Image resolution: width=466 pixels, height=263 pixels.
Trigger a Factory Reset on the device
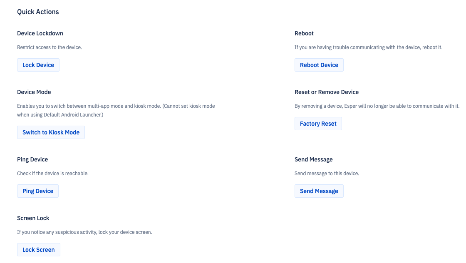[x=318, y=123]
